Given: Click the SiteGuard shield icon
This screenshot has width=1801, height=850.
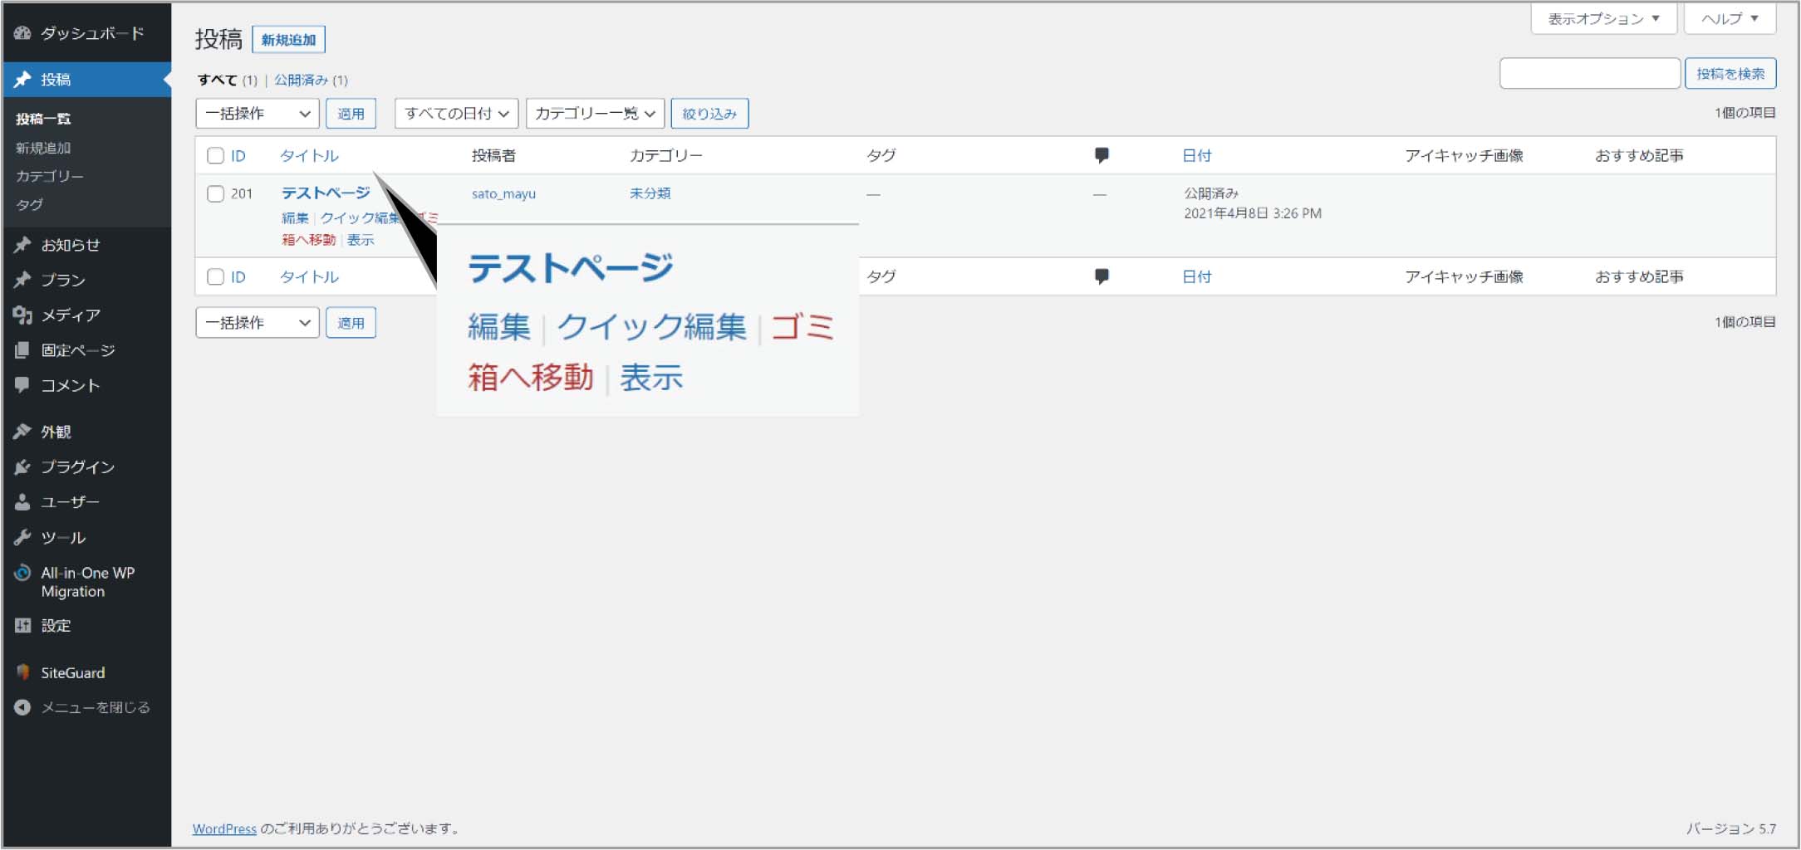Looking at the screenshot, I should click(x=22, y=672).
